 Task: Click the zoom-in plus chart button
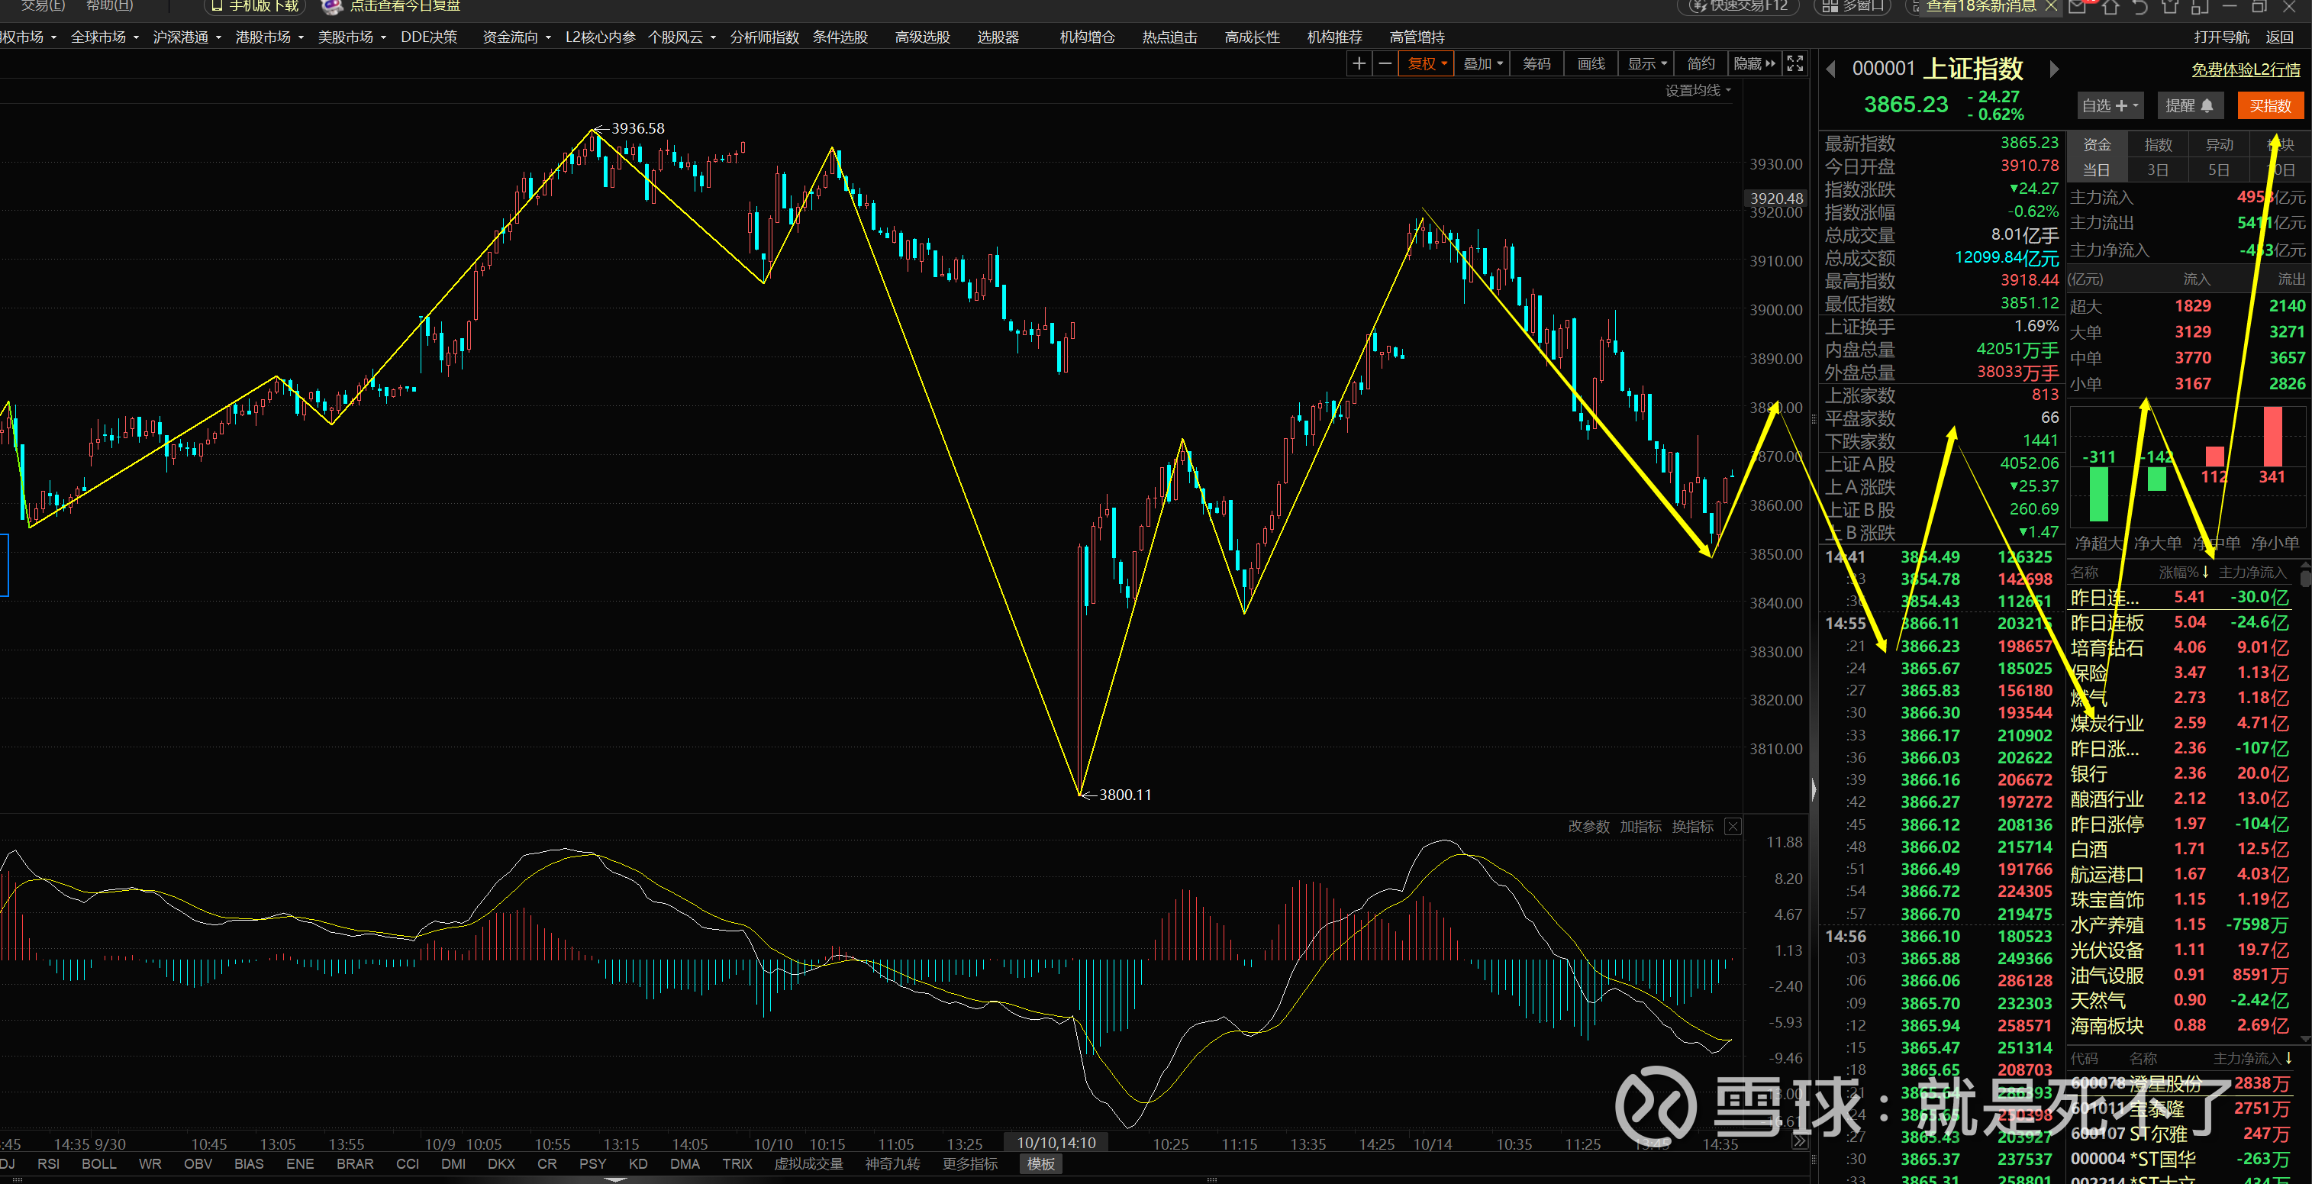[x=1359, y=63]
